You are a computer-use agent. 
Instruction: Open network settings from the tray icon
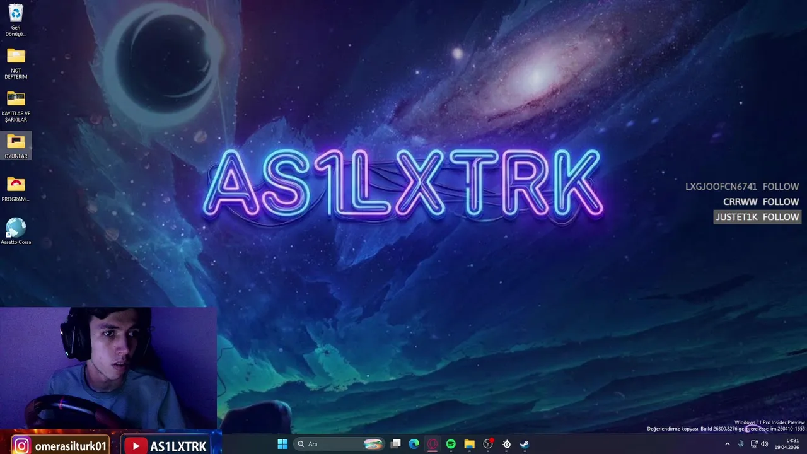[x=754, y=444]
